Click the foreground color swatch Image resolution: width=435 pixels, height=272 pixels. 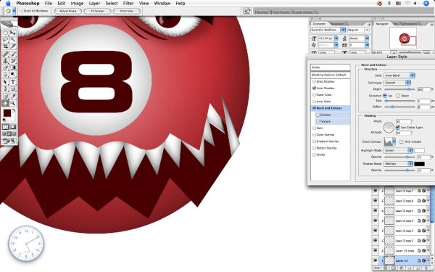[7, 113]
